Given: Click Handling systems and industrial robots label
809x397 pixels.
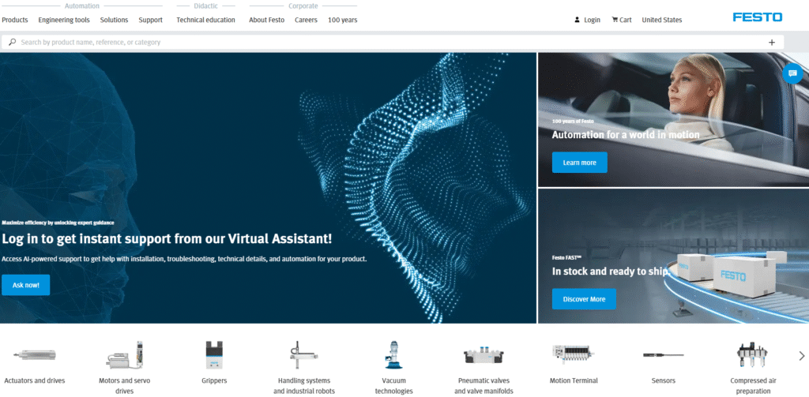Looking at the screenshot, I should pos(304,386).
